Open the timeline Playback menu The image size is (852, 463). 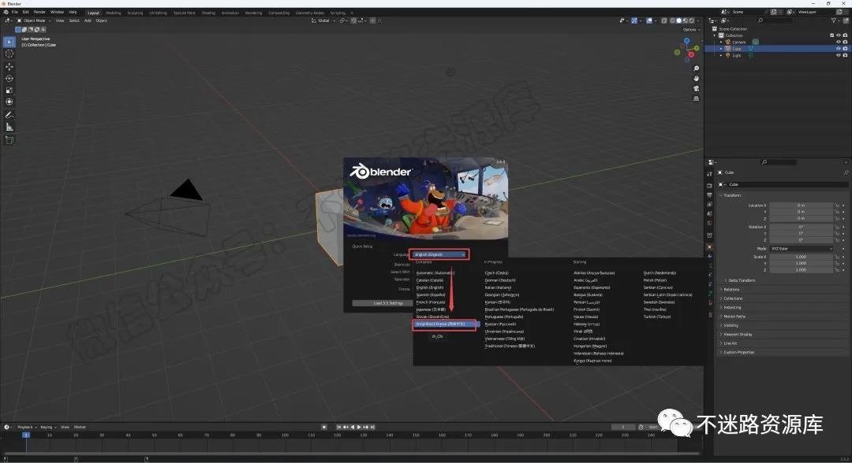click(25, 428)
